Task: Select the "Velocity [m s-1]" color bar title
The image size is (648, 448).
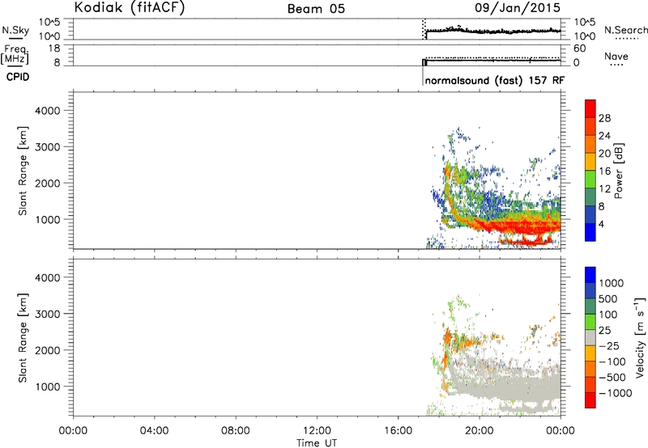Action: [640, 337]
